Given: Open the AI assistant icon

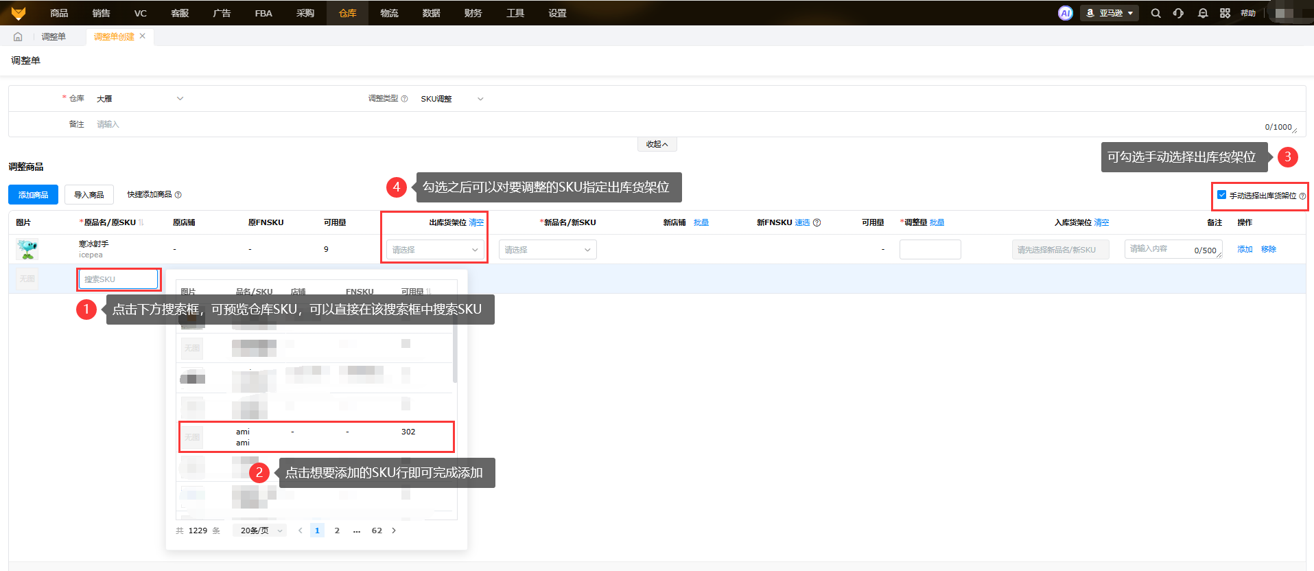Looking at the screenshot, I should 1065,13.
